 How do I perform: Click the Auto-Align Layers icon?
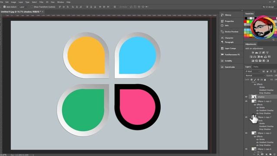click(x=115, y=7)
